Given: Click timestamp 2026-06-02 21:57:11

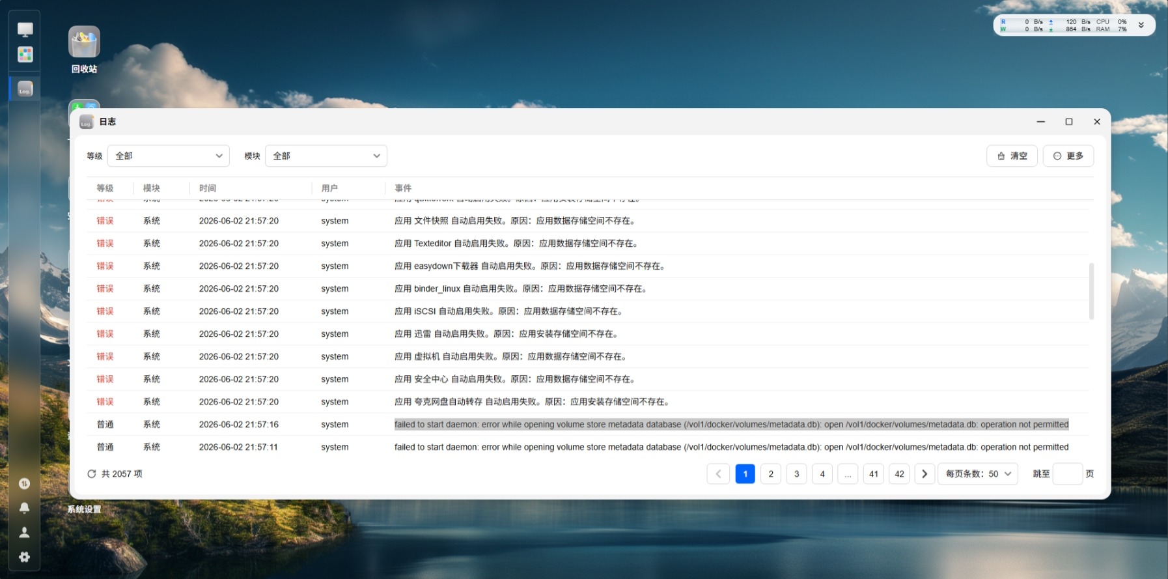Looking at the screenshot, I should tap(238, 447).
